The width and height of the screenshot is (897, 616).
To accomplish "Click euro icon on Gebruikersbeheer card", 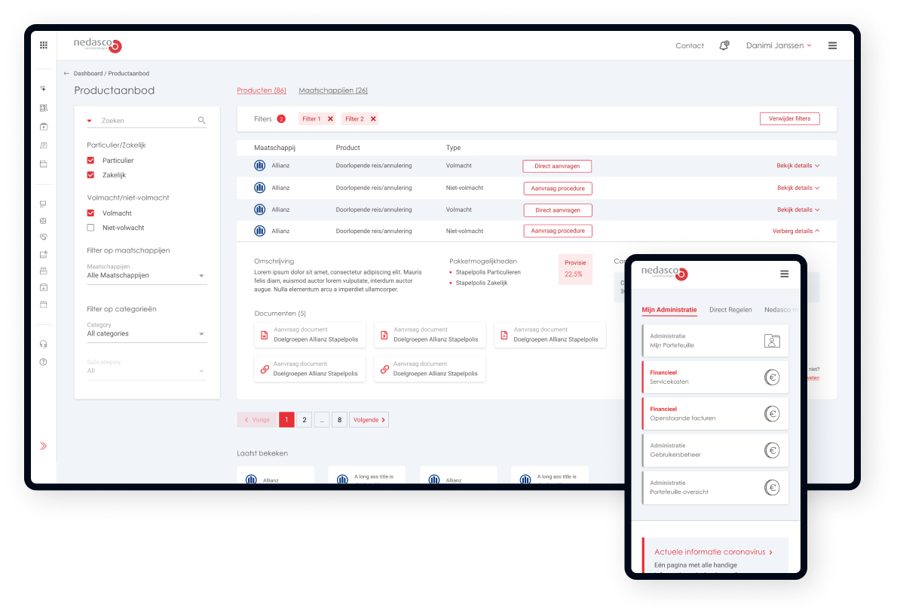I will point(772,450).
